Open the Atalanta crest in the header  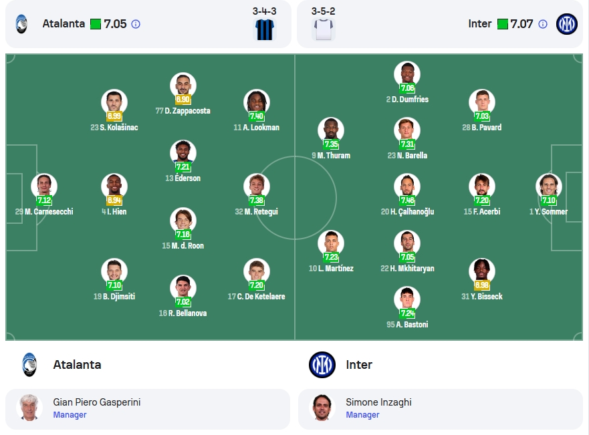coord(21,24)
